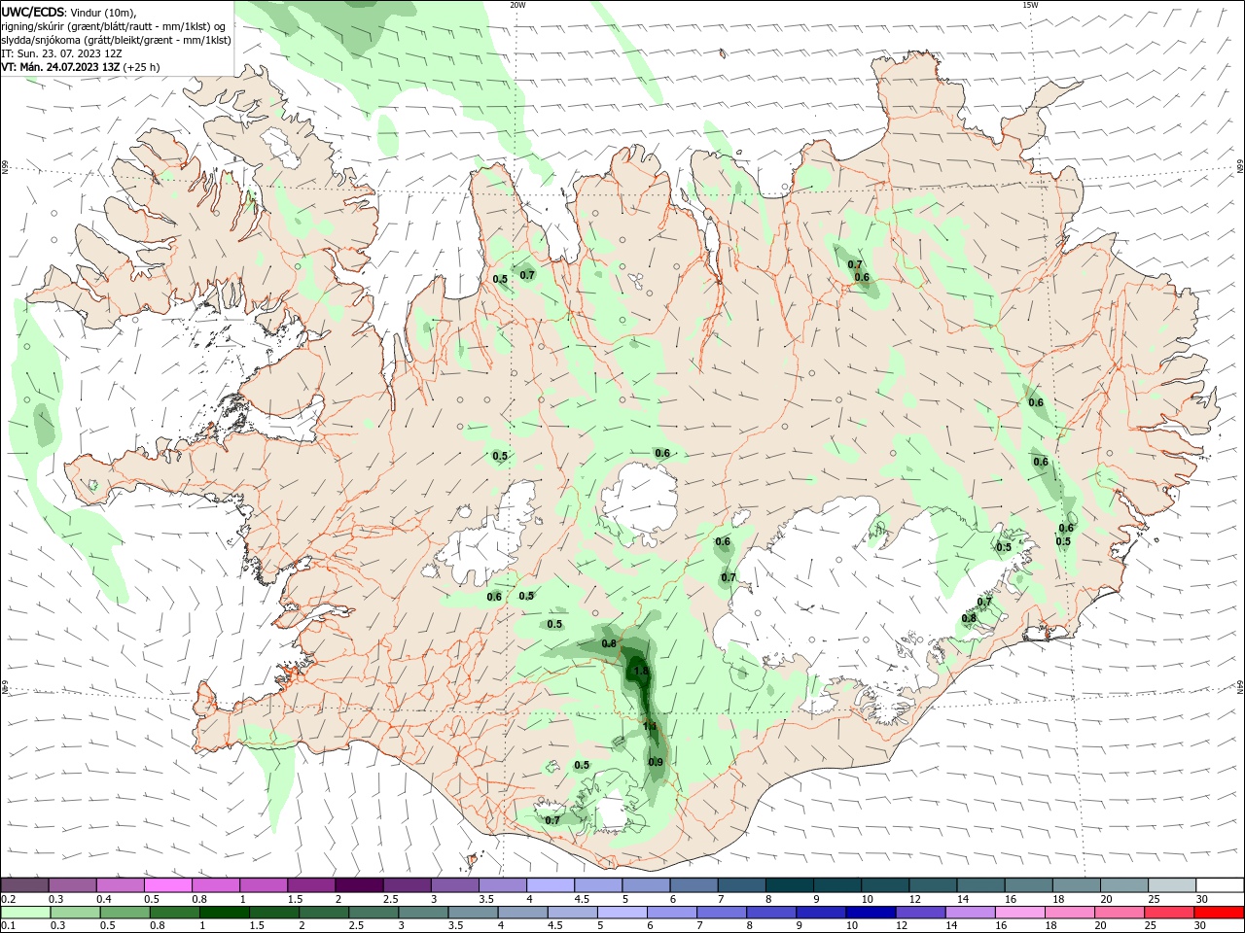Click the IT: Sun. 23. 07. 2023 12Z line

click(x=63, y=53)
